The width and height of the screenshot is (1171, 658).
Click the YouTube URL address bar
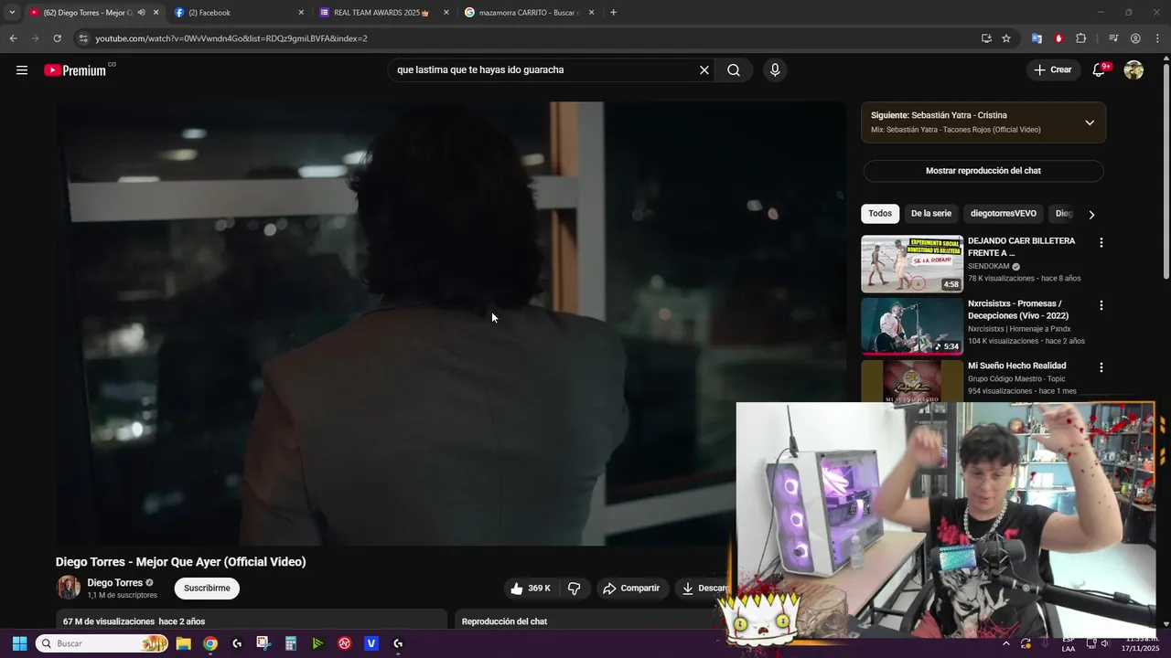click(x=531, y=38)
